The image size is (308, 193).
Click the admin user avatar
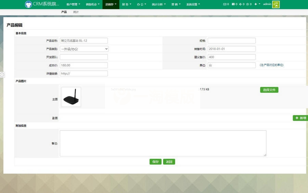click(x=276, y=4)
